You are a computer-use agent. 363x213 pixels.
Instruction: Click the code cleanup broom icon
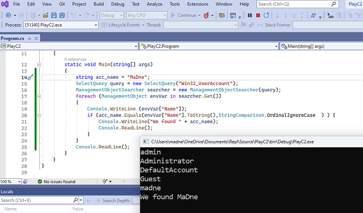105,182
